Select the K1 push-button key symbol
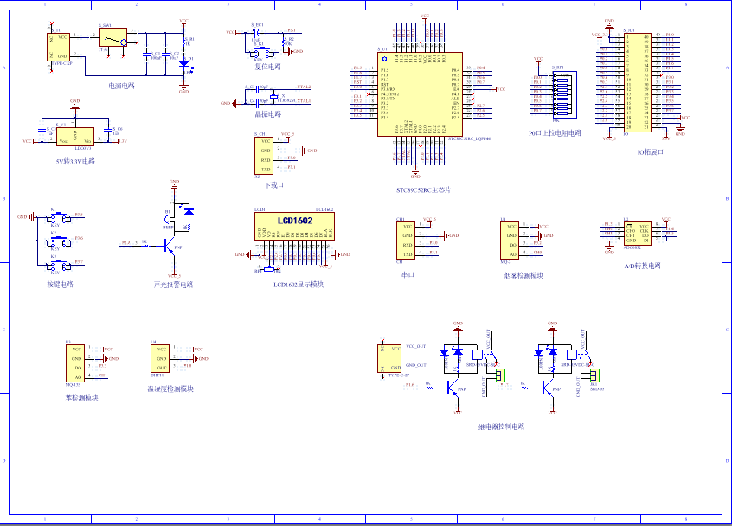The image size is (732, 526). tap(58, 217)
